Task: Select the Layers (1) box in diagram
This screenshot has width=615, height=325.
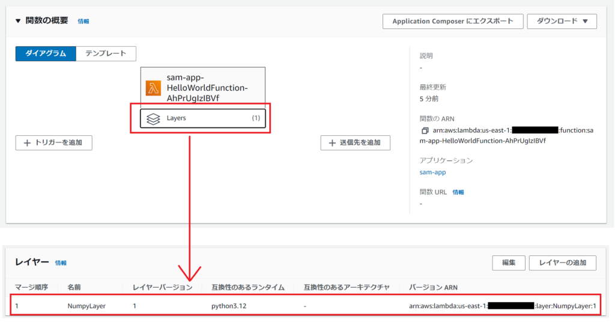Action: point(203,118)
